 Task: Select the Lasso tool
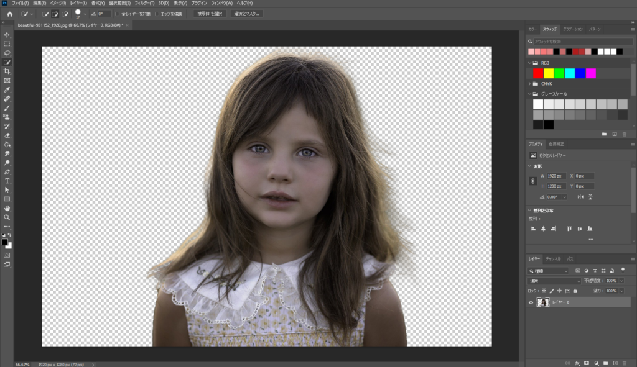7,53
